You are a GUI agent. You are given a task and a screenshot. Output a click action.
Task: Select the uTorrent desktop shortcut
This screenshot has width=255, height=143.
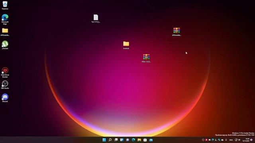5,45
